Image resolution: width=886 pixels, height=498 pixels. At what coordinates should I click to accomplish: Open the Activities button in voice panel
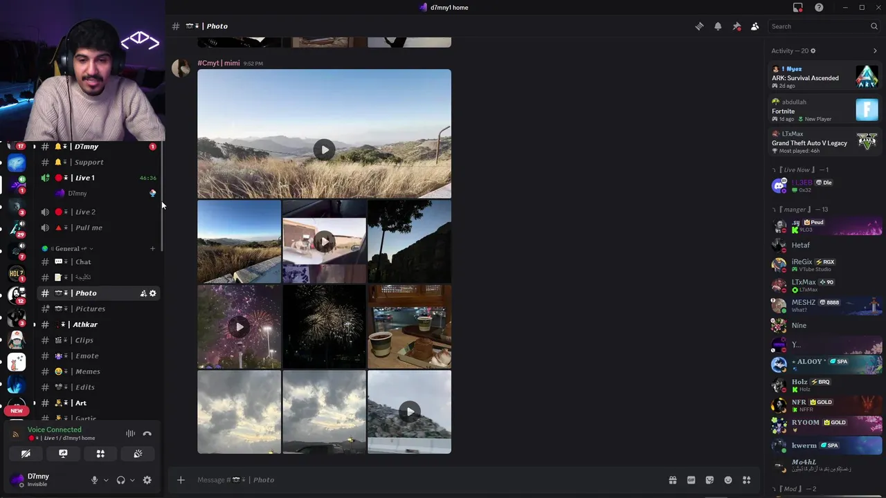[x=100, y=454]
